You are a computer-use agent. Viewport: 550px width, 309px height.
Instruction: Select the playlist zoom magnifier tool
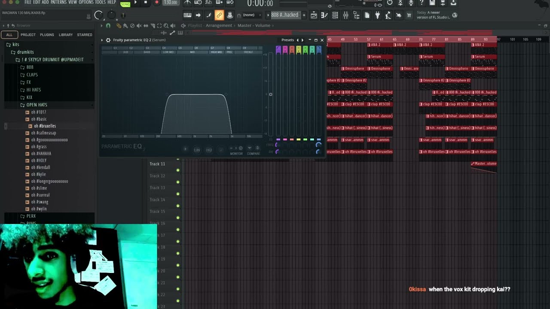coord(166,26)
